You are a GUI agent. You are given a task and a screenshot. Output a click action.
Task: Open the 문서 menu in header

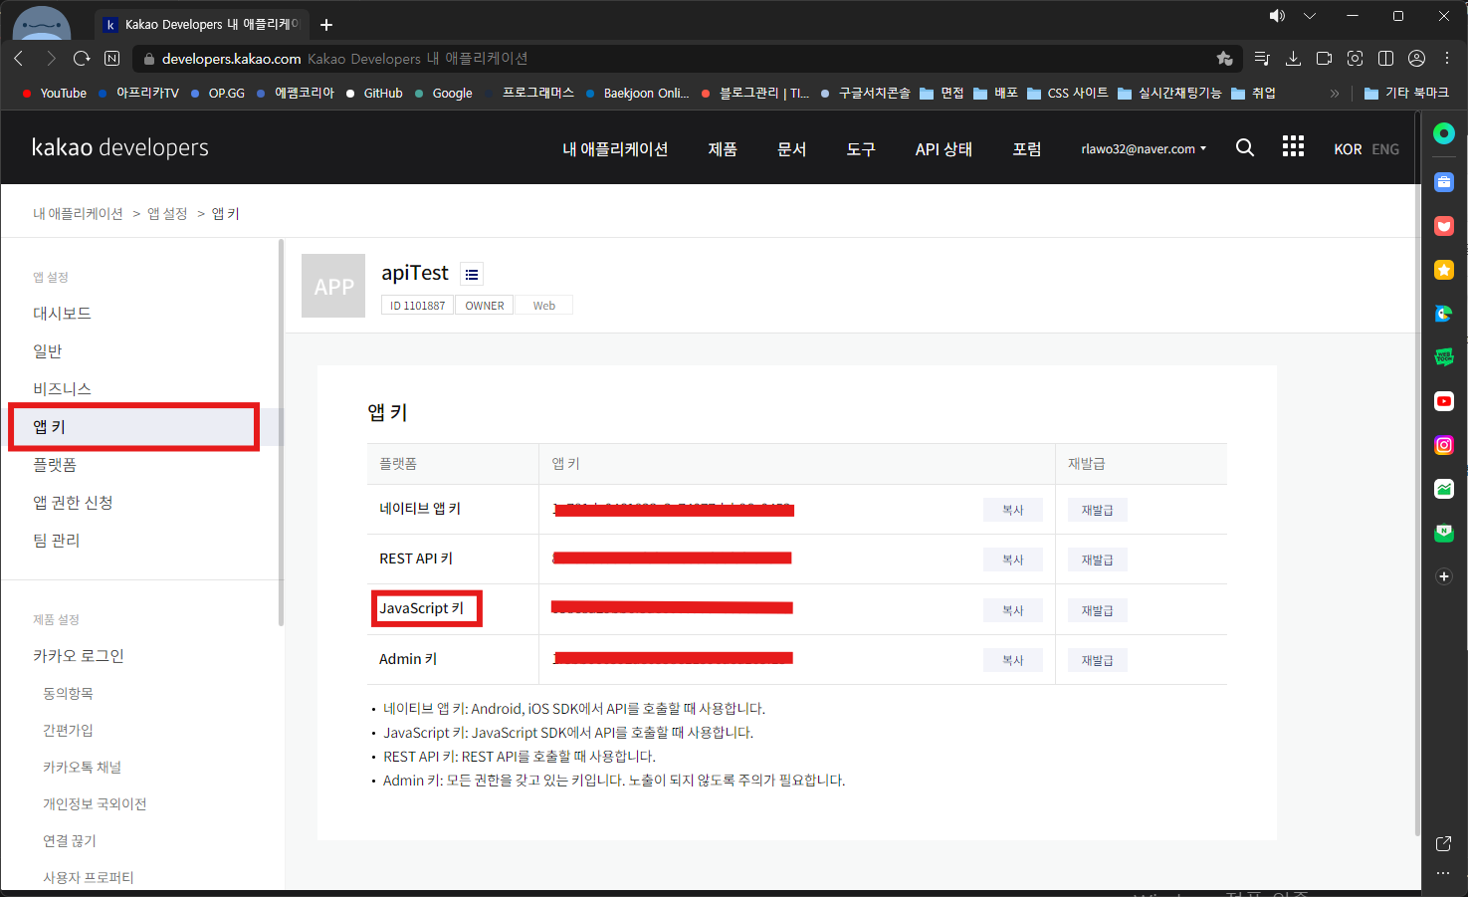coord(792,149)
